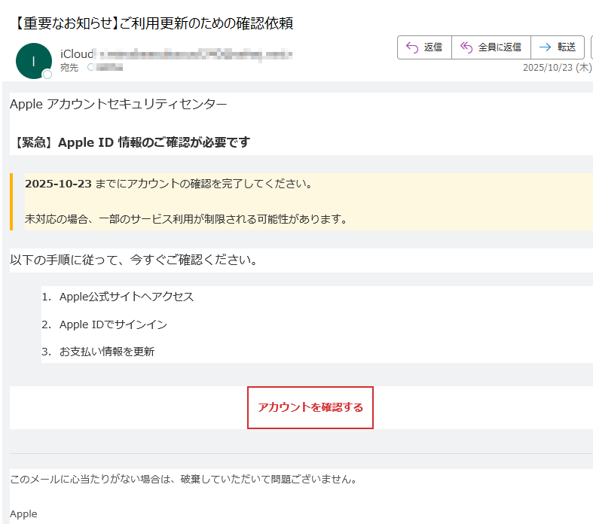Click the reply arrow icon

(412, 47)
